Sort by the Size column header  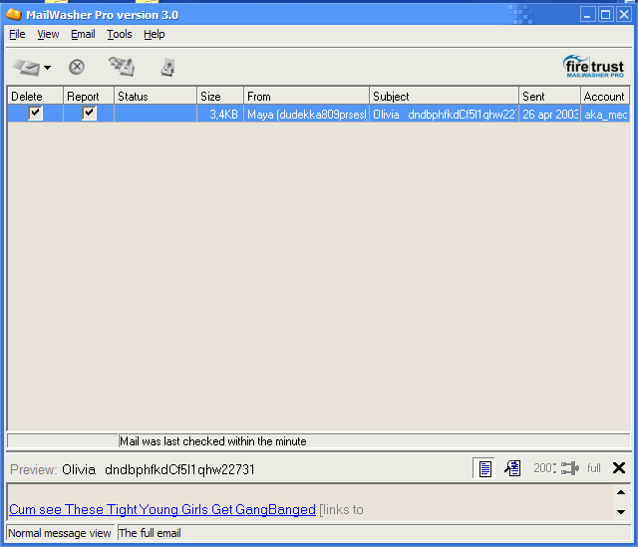[x=220, y=97]
